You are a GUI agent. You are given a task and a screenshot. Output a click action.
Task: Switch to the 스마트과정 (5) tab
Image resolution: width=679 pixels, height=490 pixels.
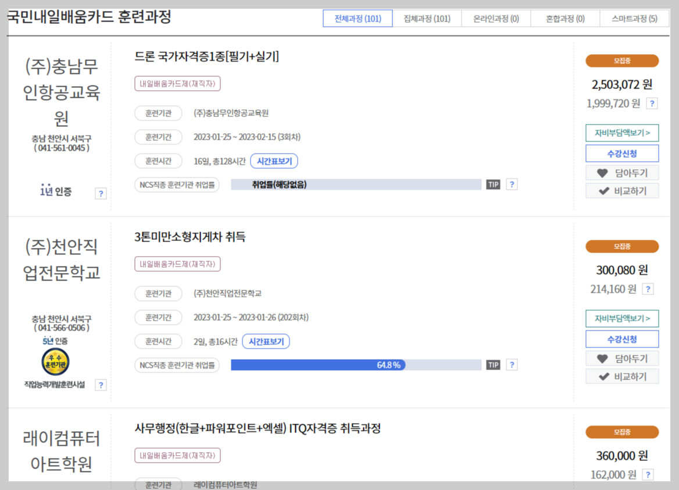[x=634, y=19]
